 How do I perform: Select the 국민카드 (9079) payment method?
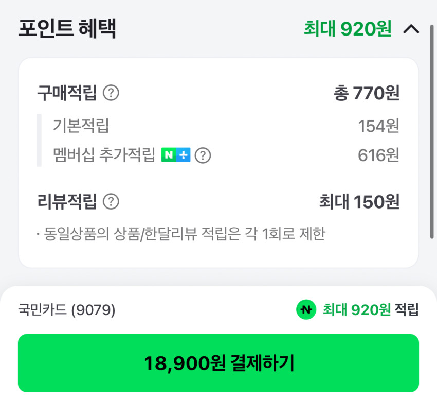pyautogui.click(x=67, y=310)
